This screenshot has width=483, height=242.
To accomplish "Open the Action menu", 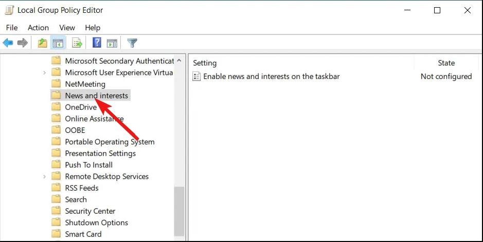I will (38, 28).
